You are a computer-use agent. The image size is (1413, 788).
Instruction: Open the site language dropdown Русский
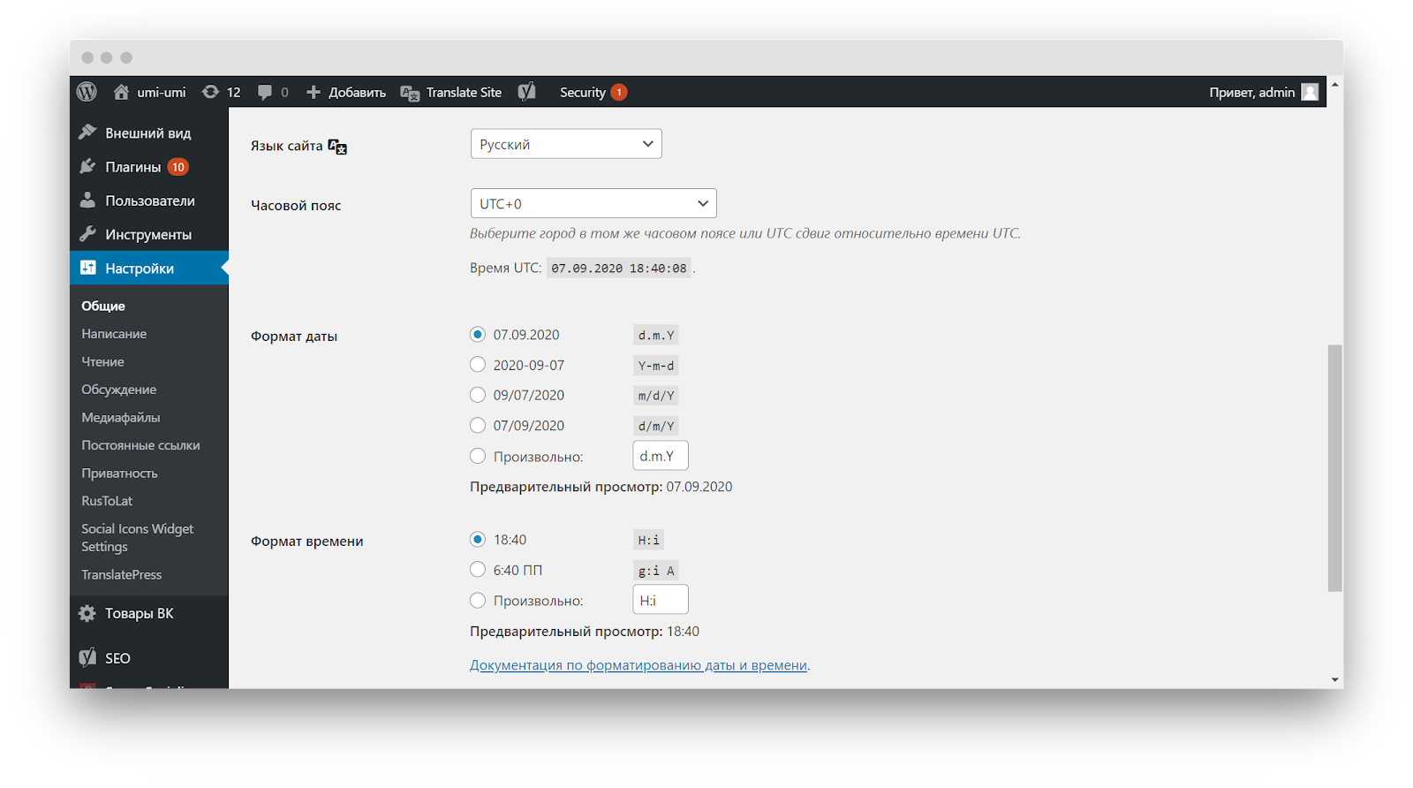tap(566, 144)
